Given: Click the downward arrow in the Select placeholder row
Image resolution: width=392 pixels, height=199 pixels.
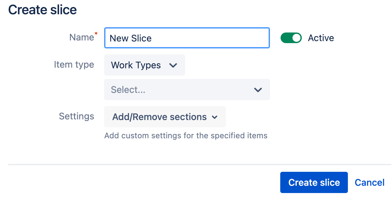Looking at the screenshot, I should (258, 90).
